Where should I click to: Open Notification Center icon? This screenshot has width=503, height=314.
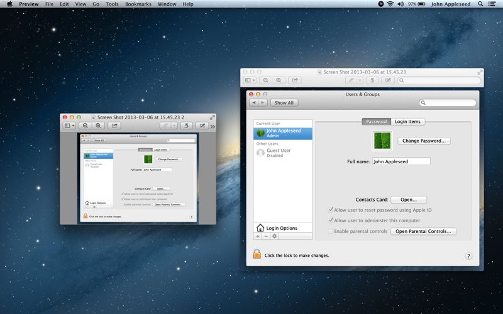492,4
